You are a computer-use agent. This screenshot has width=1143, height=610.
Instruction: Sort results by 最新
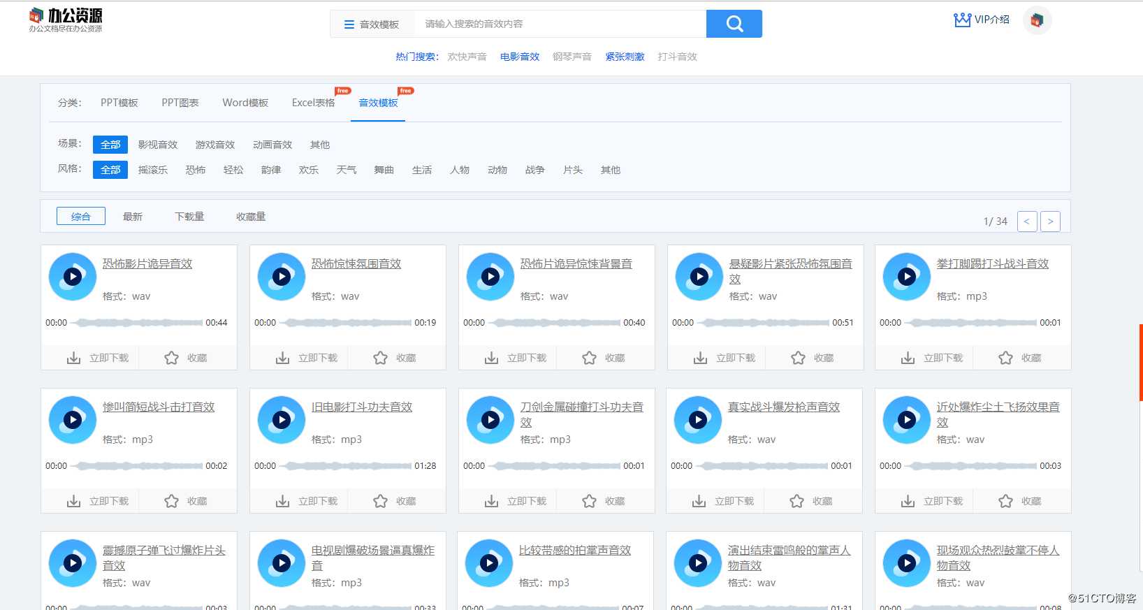tap(133, 217)
